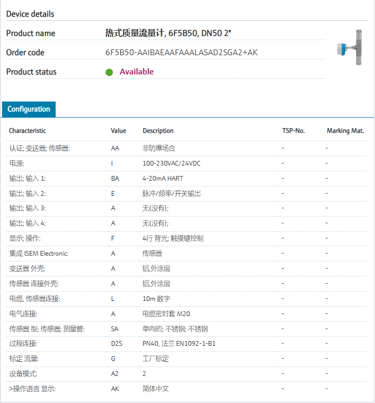Select the order code text 6F5B50-AAIBAEAAFAAALASAD2SGA2+AK
375x403 pixels.
[182, 53]
